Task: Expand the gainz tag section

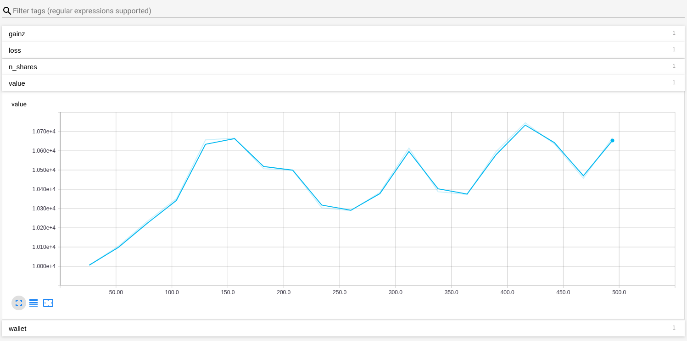Action: pos(343,33)
